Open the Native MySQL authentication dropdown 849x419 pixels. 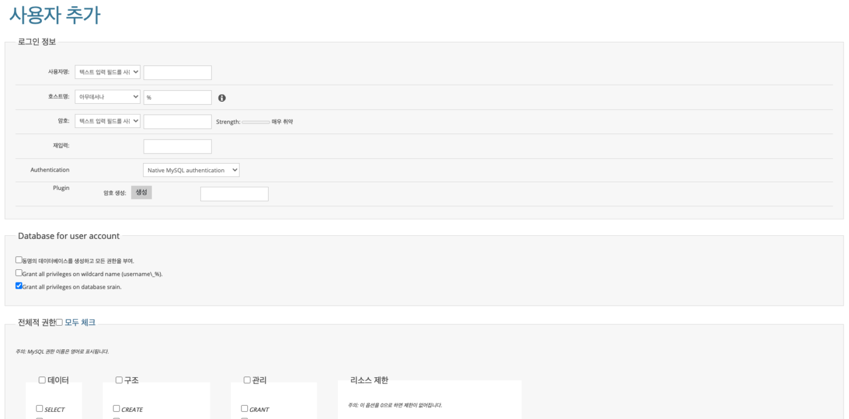[191, 170]
